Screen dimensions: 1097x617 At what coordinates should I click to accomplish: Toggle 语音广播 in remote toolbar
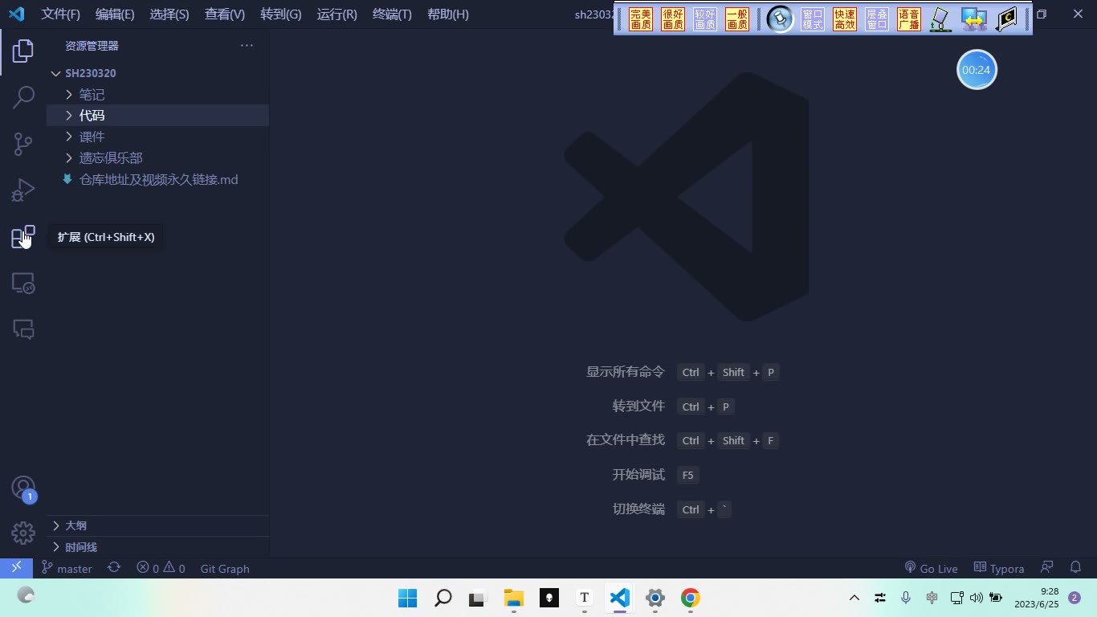click(x=909, y=19)
